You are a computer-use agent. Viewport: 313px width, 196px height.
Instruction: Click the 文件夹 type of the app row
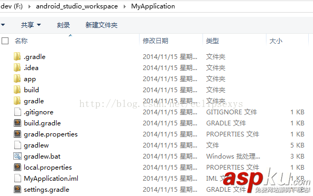216,79
